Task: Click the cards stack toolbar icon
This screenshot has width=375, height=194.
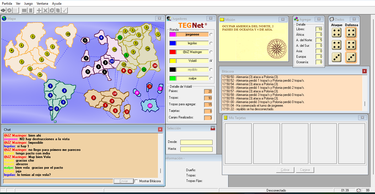Action: coord(58,10)
